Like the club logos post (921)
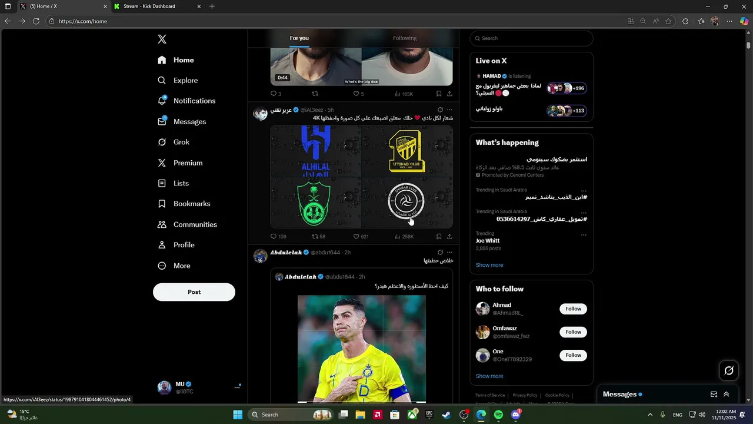This screenshot has height=424, width=753. (x=361, y=237)
